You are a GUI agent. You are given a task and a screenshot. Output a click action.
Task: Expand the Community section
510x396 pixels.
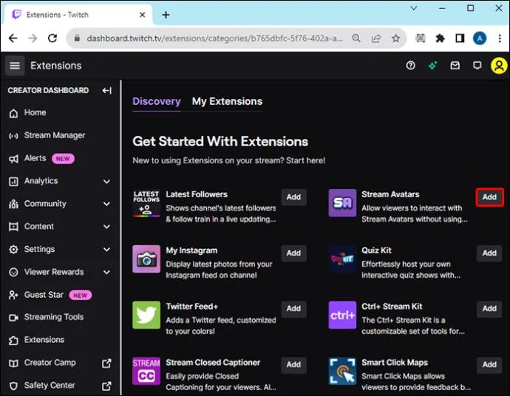(x=106, y=204)
